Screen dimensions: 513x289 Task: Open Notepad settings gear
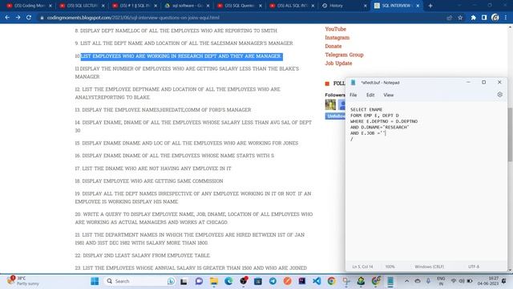[499, 95]
